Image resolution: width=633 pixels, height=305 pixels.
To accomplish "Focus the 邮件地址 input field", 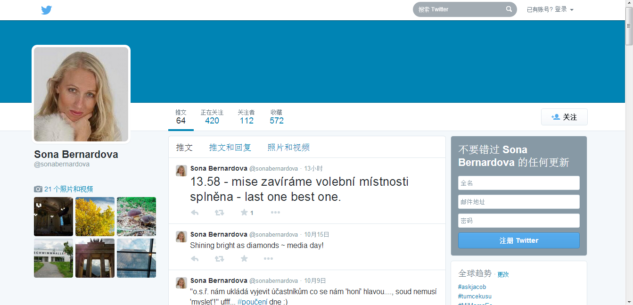I will [x=519, y=202].
